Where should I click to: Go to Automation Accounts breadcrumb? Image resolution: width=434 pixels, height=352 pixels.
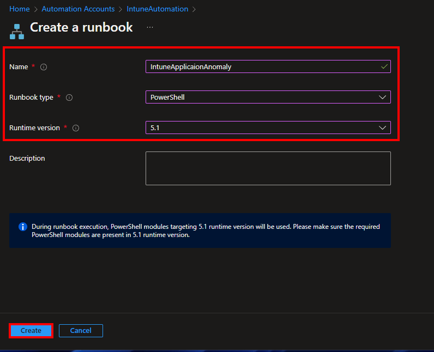[x=78, y=9]
